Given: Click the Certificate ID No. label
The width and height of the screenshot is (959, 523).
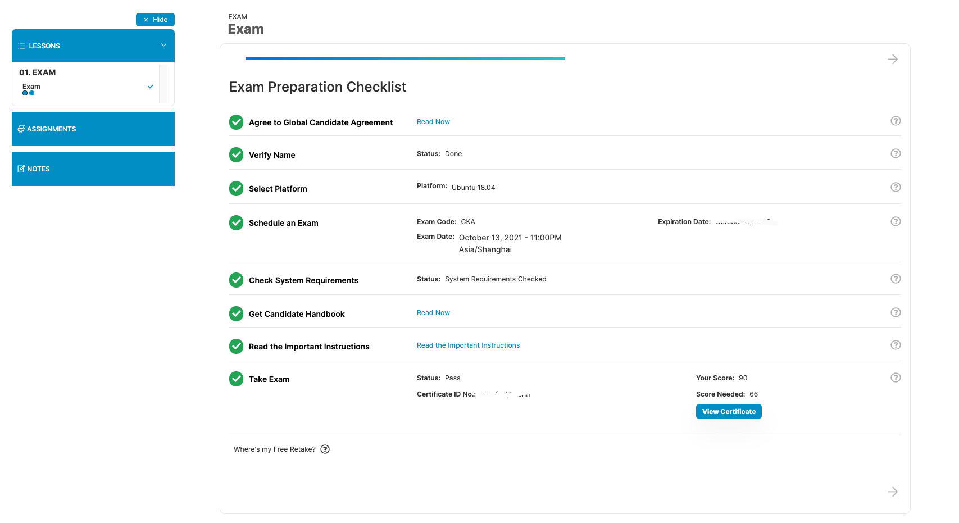Looking at the screenshot, I should (446, 394).
